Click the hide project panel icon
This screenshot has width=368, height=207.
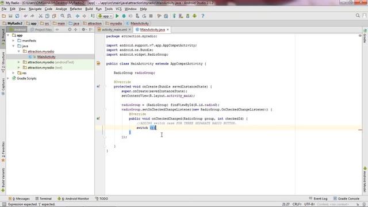coord(91,29)
